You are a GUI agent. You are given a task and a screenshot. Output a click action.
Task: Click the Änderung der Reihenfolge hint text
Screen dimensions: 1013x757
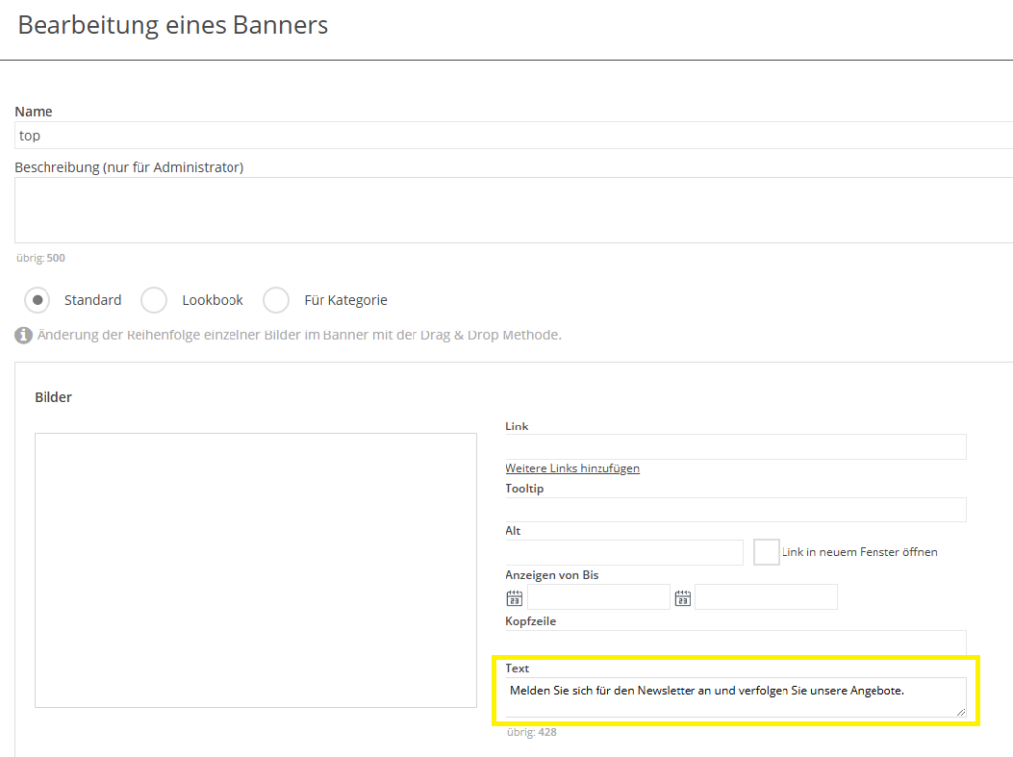(x=299, y=335)
